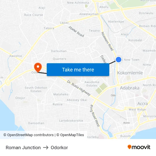Open the OpenStreetMap contributors attribution
156x156 pixels.
tap(29, 135)
